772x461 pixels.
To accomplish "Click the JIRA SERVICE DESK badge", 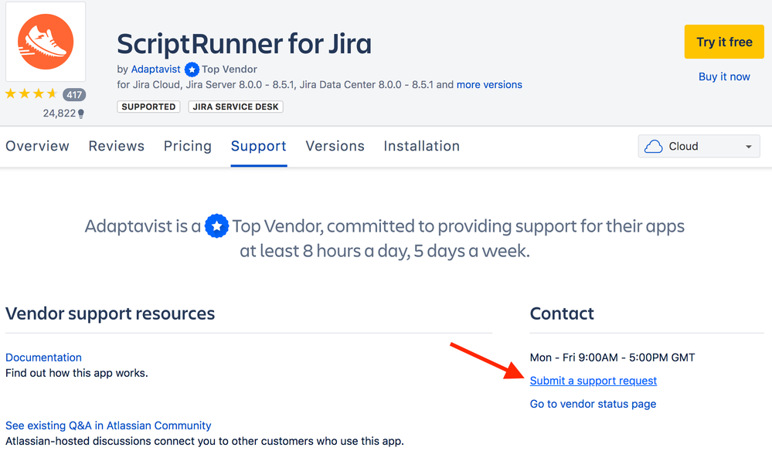I will click(x=235, y=106).
